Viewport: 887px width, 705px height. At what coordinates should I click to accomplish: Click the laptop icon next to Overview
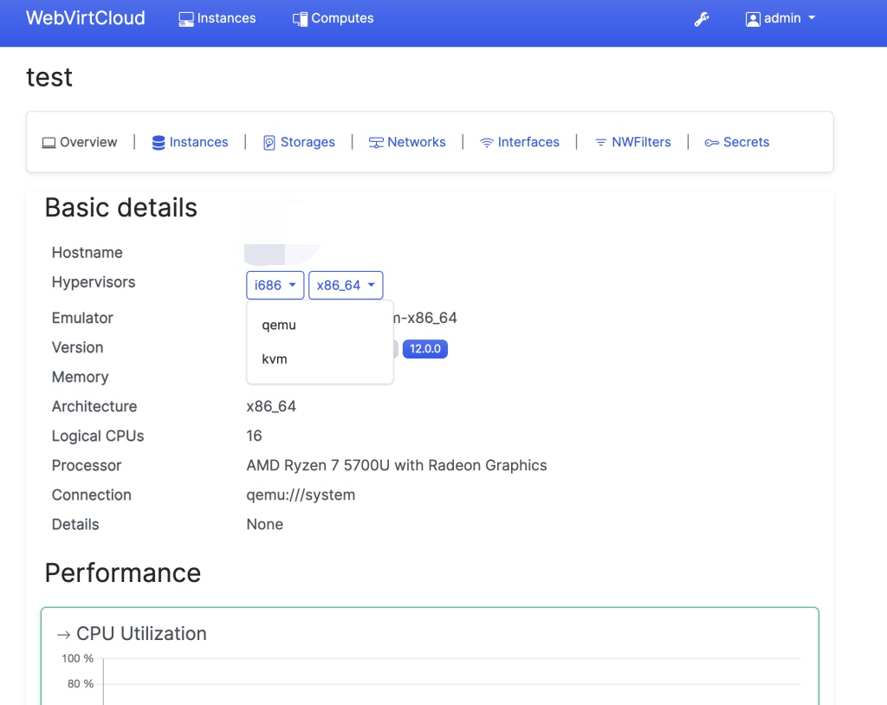click(x=49, y=143)
